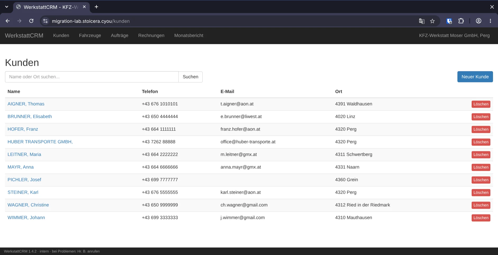498x255 pixels.
Task: Click location 4311 Schwertberg
Action: point(354,154)
